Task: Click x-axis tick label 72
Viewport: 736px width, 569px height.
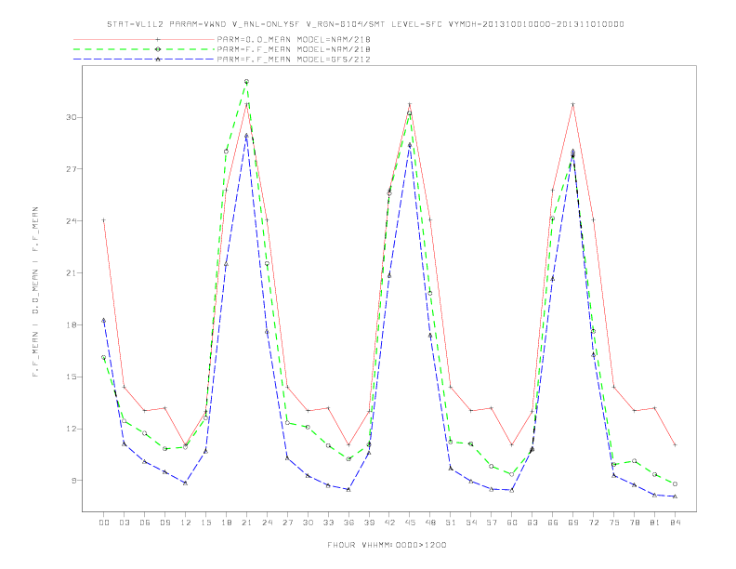Action: 594,523
